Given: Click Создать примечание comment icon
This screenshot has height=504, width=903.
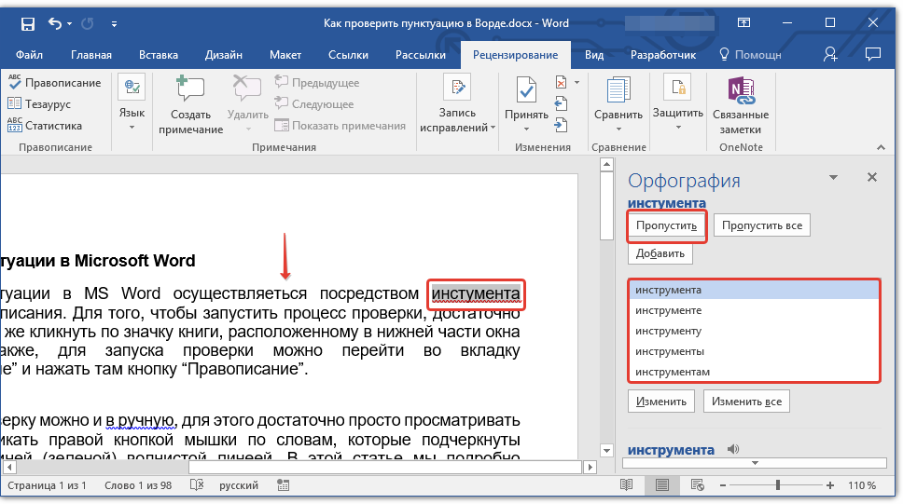Looking at the screenshot, I should (x=190, y=91).
